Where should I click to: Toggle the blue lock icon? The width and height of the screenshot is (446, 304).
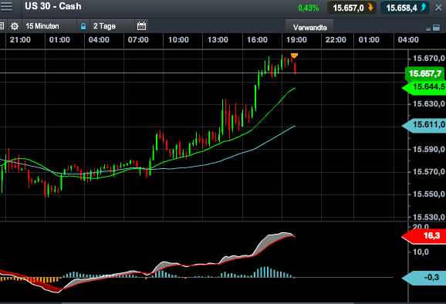pos(83,26)
